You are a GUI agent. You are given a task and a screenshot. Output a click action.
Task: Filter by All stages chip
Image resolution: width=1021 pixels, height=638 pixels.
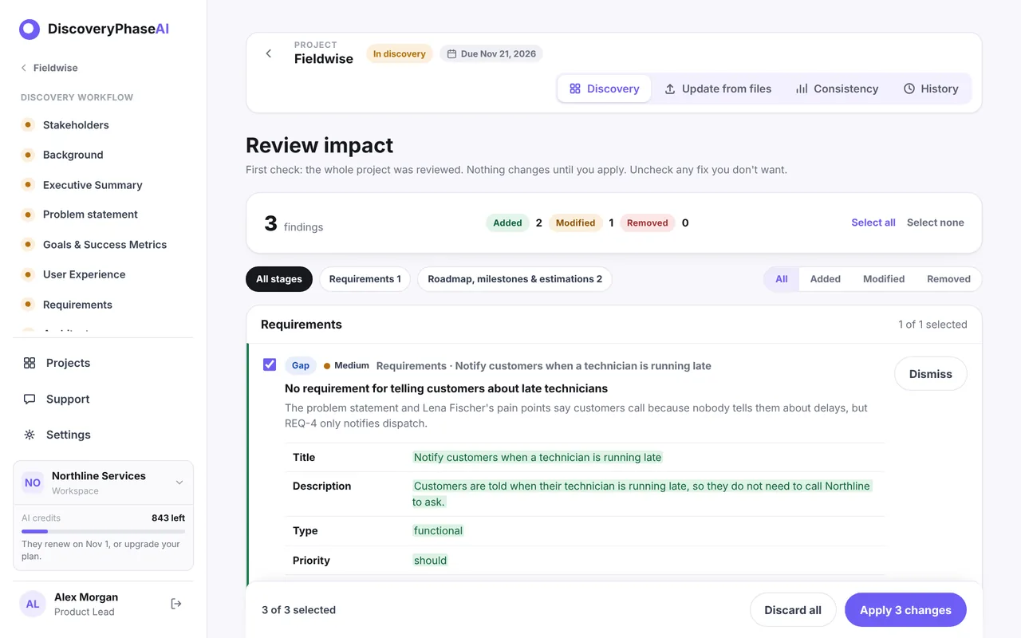click(279, 279)
